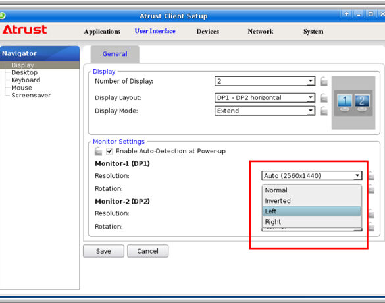This screenshot has width=385, height=303.
Task: Select Desktop in the Navigator tree
Action: (x=24, y=72)
